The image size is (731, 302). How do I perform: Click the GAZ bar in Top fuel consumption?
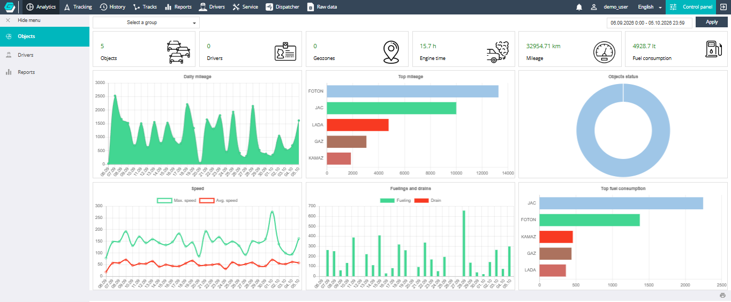(x=555, y=253)
